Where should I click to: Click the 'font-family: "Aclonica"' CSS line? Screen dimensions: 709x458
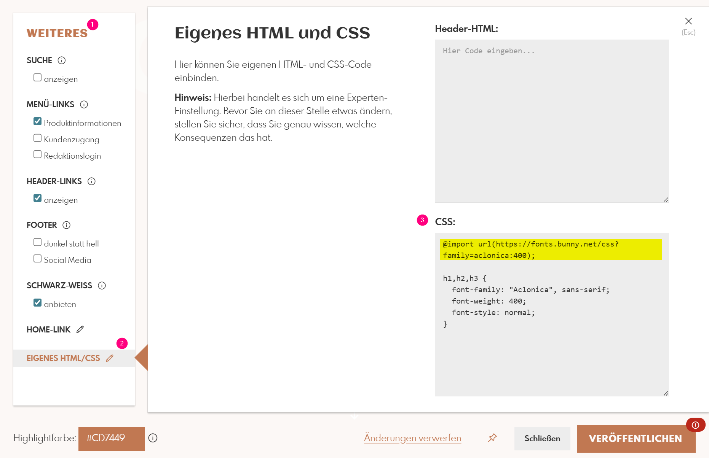click(x=530, y=290)
